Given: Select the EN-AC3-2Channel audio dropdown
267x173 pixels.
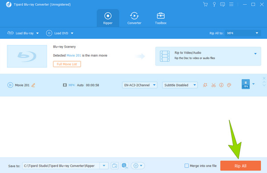Looking at the screenshot, I should click(139, 85).
